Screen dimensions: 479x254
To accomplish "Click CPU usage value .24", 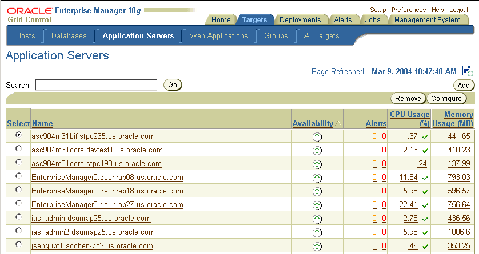I will tap(422, 164).
